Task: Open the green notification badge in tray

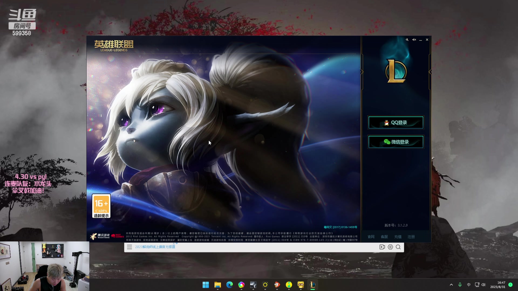Action: click(x=510, y=285)
